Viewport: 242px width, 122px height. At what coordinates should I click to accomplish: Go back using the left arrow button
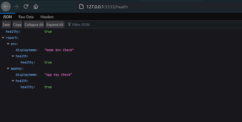coord(6,7)
